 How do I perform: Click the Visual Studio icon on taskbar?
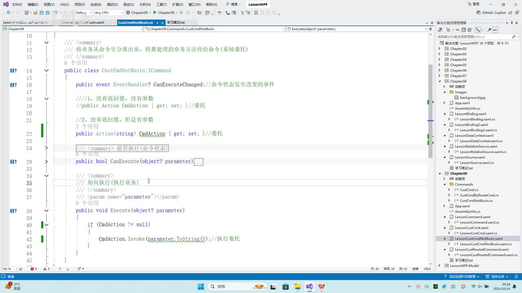click(310, 286)
